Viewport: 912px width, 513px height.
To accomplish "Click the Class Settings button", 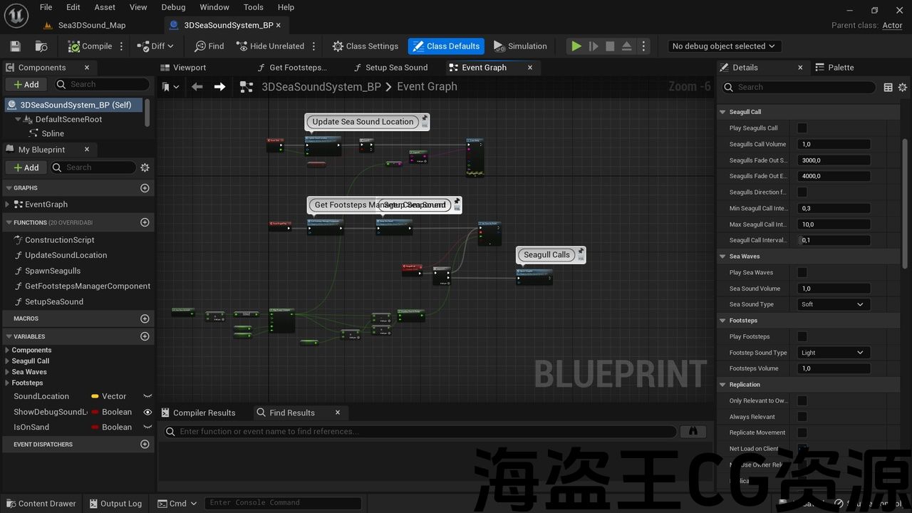I will point(365,46).
